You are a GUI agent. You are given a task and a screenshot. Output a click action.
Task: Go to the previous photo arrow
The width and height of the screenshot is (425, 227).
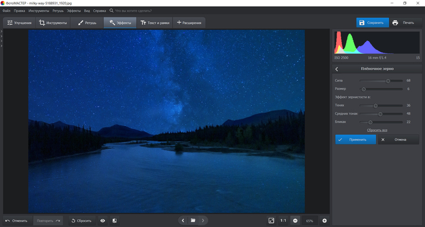tap(182, 220)
